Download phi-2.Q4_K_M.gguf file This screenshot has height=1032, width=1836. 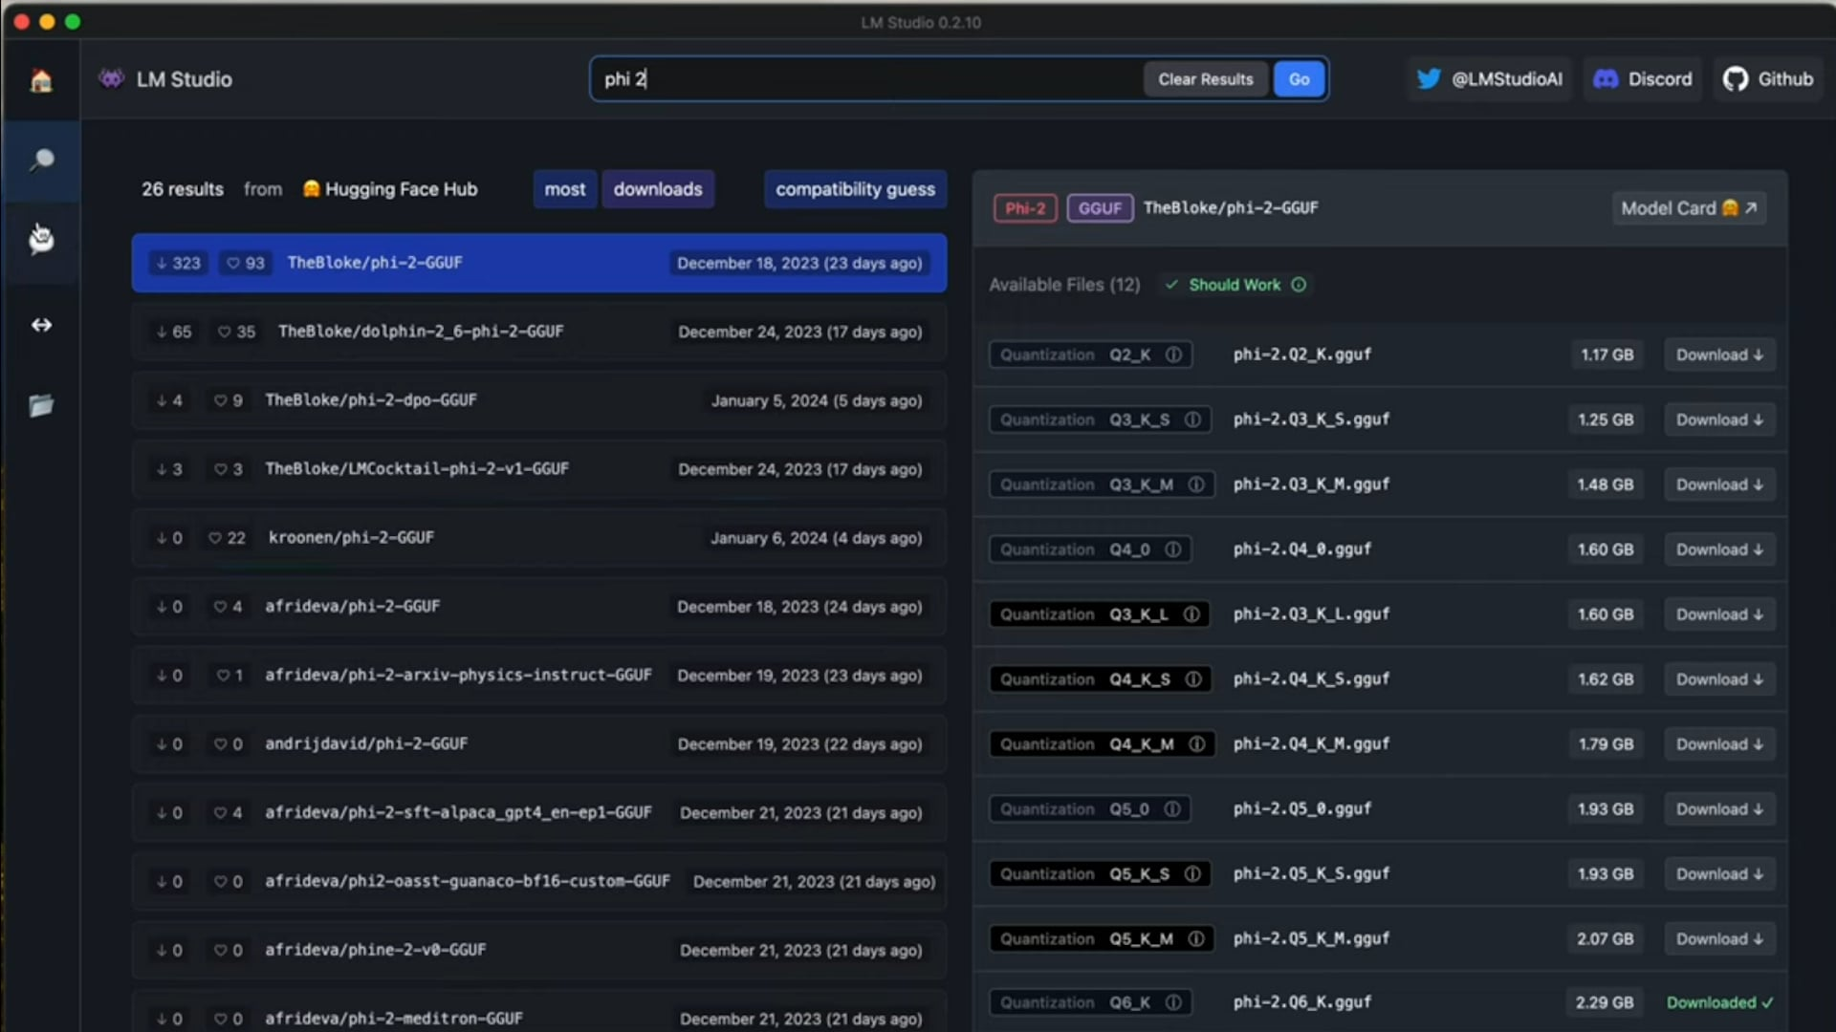(1718, 744)
